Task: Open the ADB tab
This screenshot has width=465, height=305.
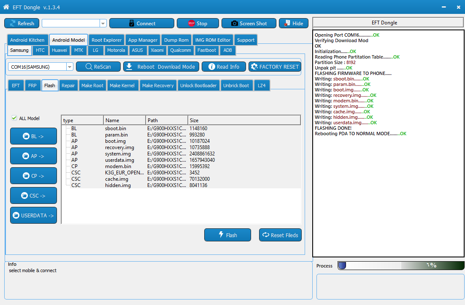Action: coord(227,50)
